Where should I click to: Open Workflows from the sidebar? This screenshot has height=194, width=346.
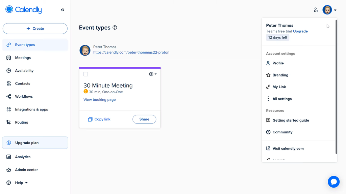tap(24, 97)
